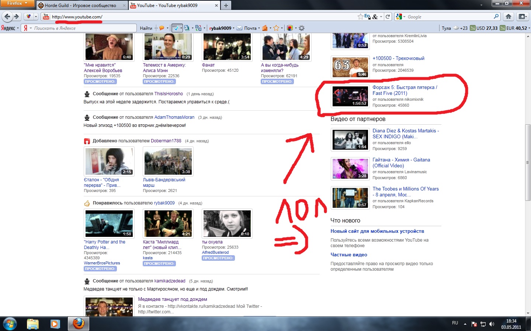Open the colored cube Yandex toolbar button

(290, 28)
